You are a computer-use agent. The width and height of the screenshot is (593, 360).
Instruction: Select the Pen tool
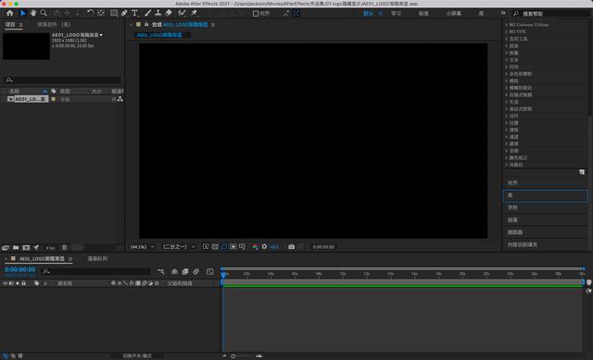click(x=124, y=13)
